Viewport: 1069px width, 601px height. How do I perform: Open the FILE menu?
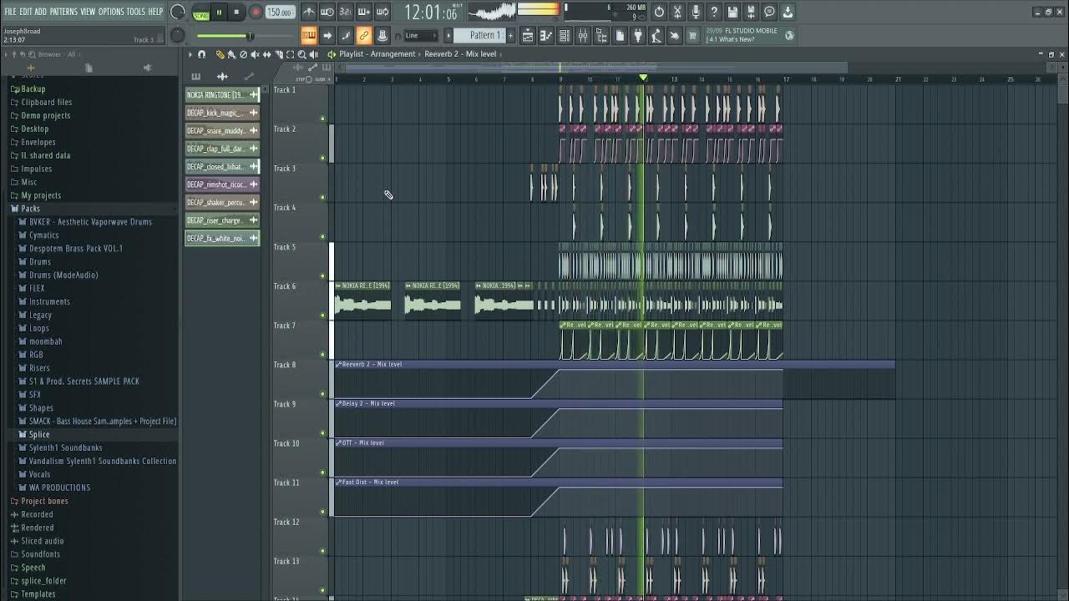[10, 12]
